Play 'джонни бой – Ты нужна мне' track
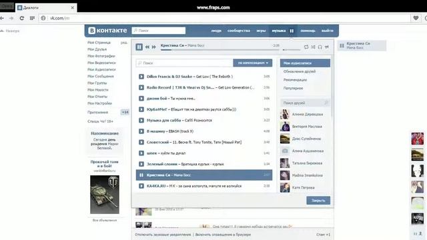427x240 pixels. click(x=141, y=99)
